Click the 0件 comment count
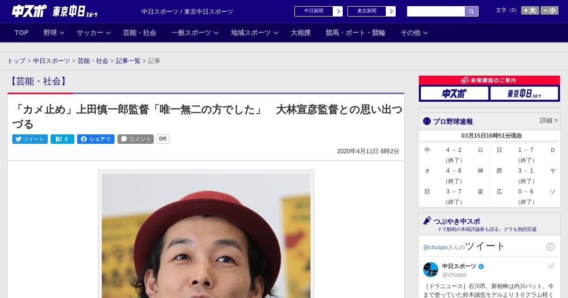This screenshot has height=298, width=568. point(163,139)
